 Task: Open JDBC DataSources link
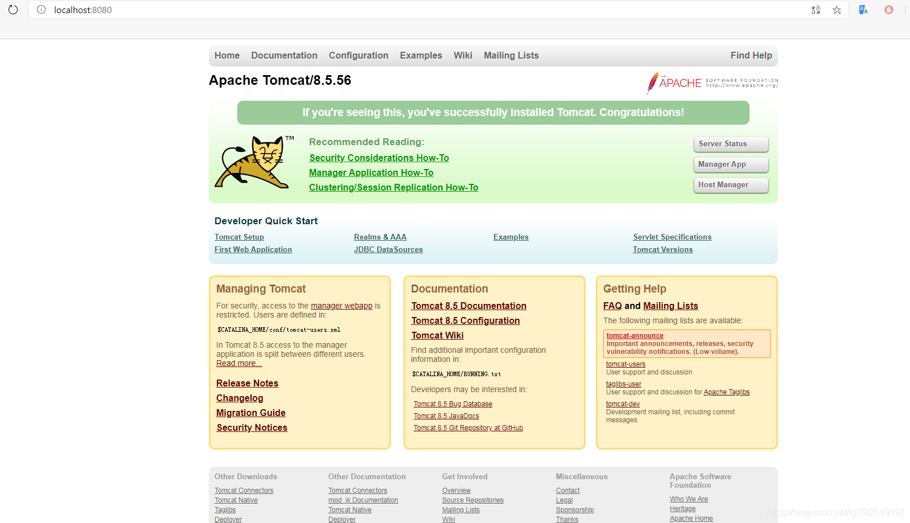tap(388, 249)
